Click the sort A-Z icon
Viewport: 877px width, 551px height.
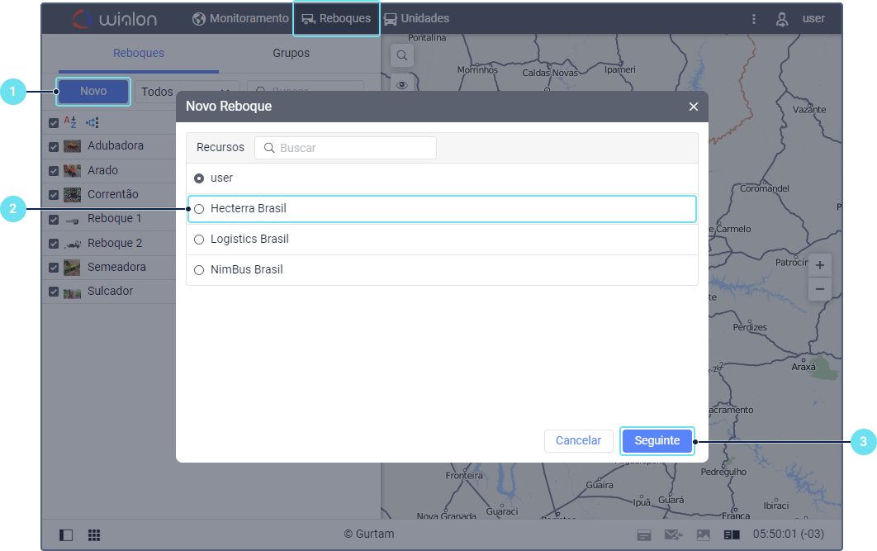pos(70,122)
